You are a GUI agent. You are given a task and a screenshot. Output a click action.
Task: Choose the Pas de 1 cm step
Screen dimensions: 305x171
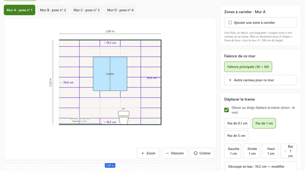pos(264,123)
